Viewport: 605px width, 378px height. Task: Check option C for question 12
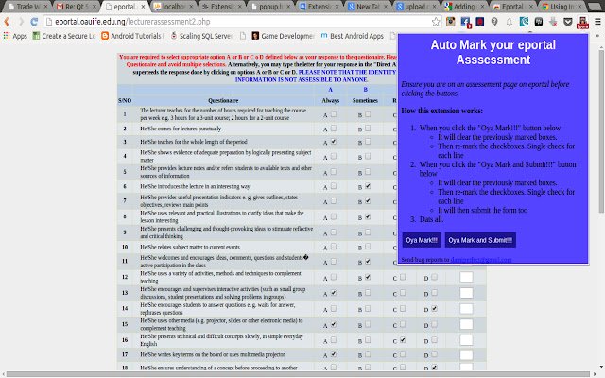[403, 277]
